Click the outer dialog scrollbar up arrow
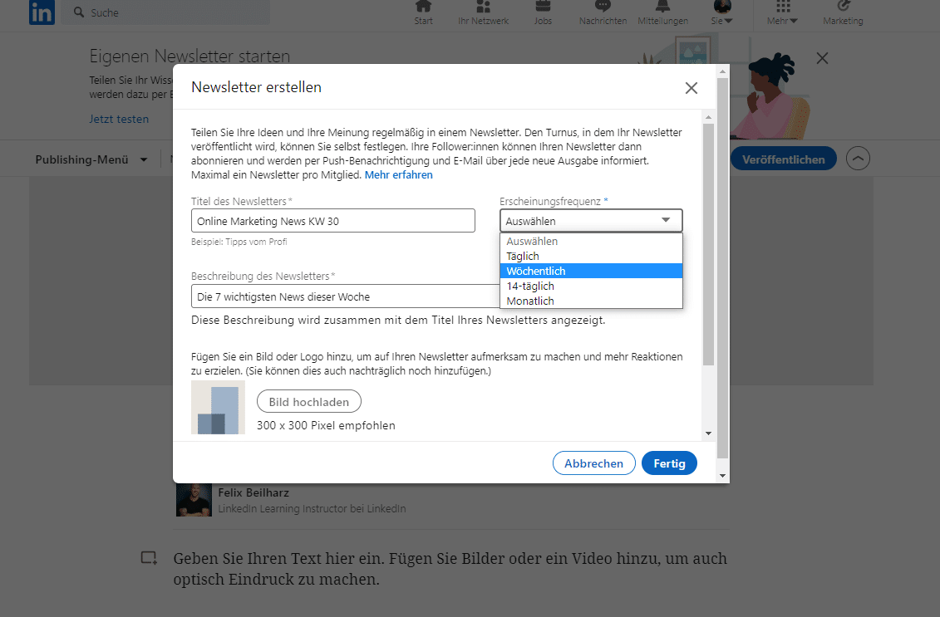Screen dimensions: 940x617 (722, 71)
